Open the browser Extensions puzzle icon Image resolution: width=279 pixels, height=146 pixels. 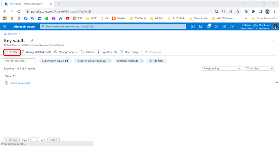pos(253,11)
